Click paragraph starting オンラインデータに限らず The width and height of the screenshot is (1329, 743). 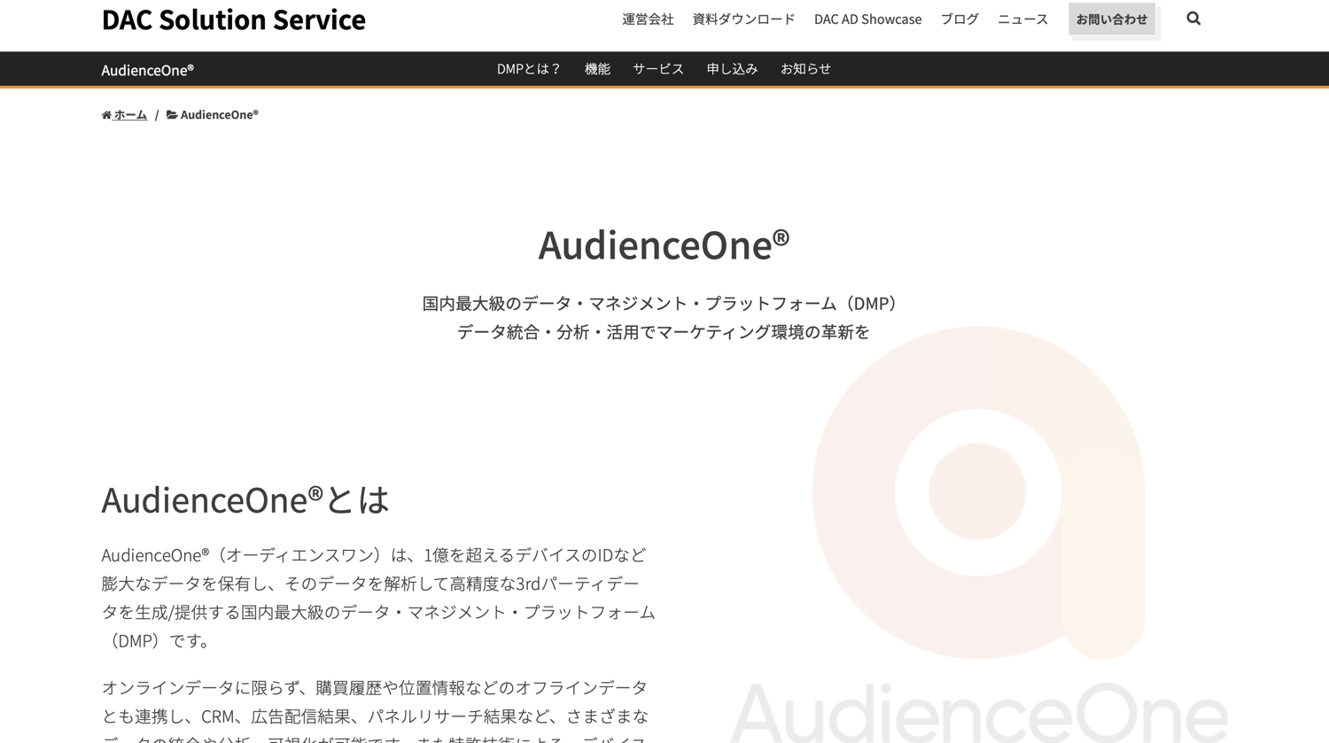click(376, 710)
